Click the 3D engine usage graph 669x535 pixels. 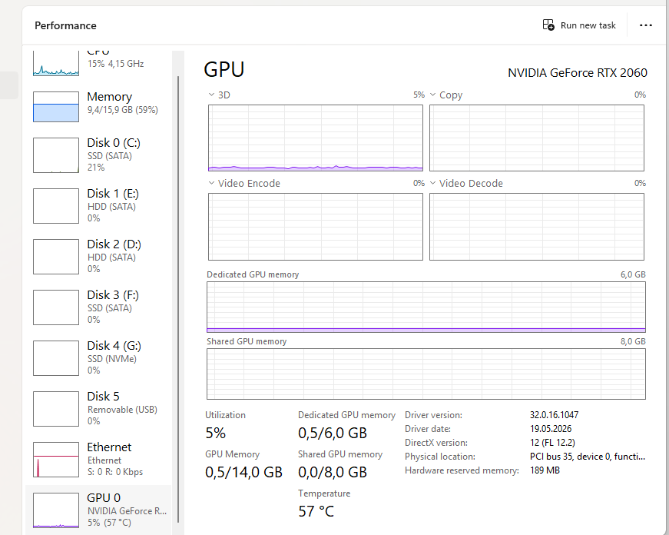click(316, 138)
